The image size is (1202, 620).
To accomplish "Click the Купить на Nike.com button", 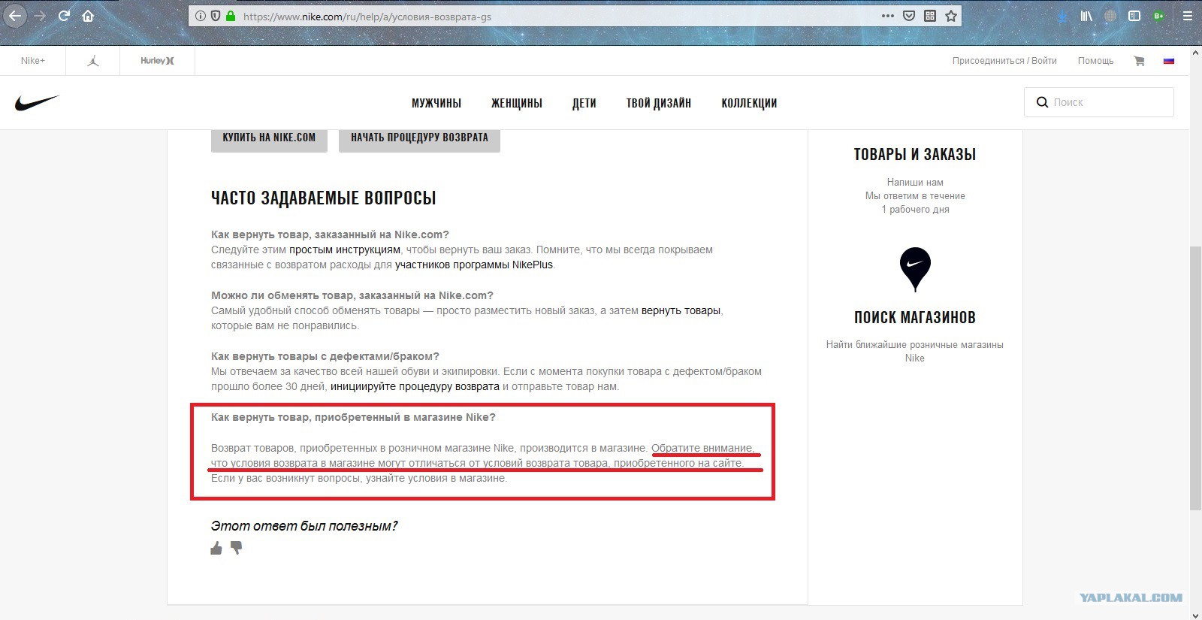I will [269, 139].
